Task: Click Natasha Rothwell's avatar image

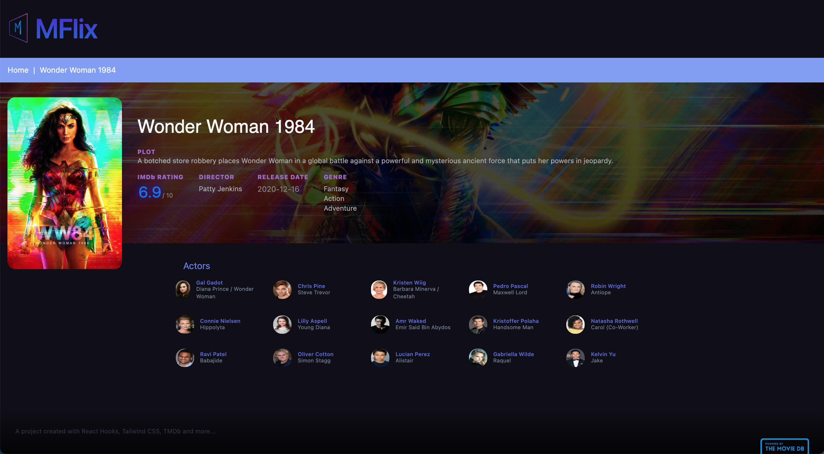Action: [x=575, y=324]
